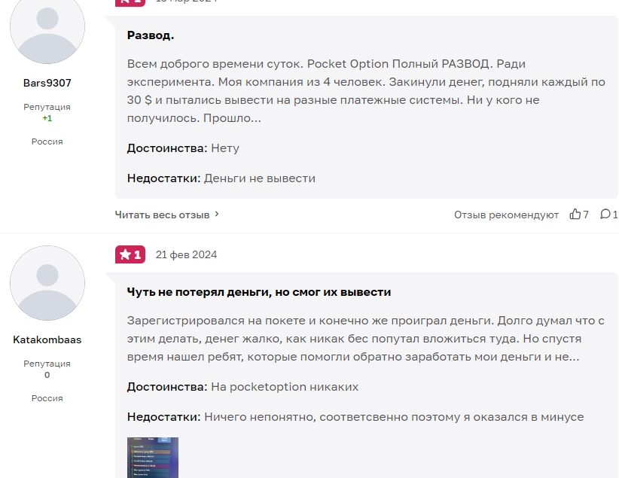Screen dimensions: 619x478
Task: Click text Недостатки: Деньги не вывести
Action: pyautogui.click(x=221, y=178)
